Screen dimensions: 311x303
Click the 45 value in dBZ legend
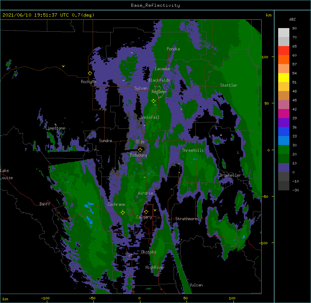pos(294,100)
